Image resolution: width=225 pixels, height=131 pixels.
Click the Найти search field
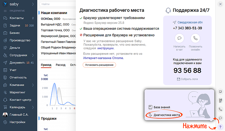pos(57,4)
